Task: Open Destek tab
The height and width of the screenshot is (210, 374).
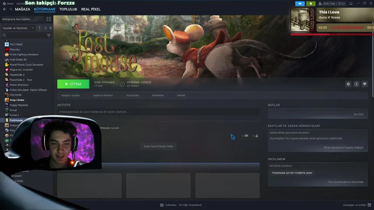Action: 181,95
